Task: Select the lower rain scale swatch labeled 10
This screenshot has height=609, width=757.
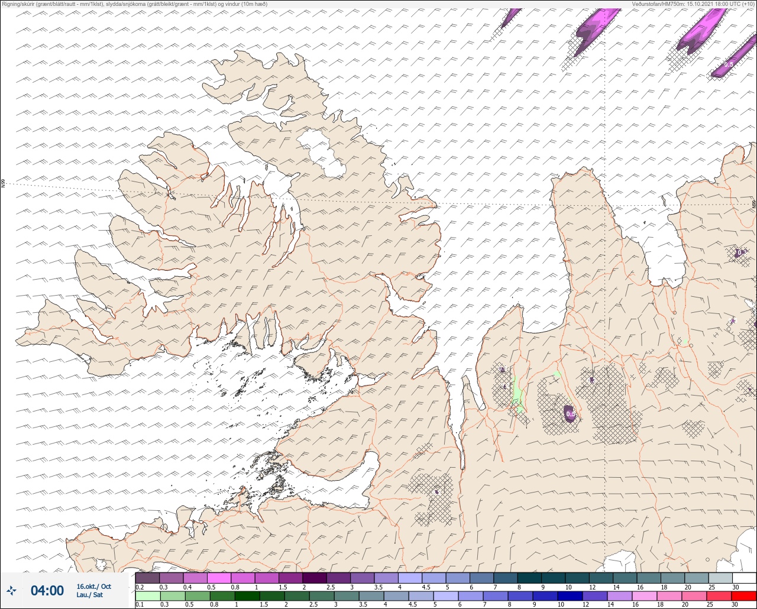Action: point(570,595)
